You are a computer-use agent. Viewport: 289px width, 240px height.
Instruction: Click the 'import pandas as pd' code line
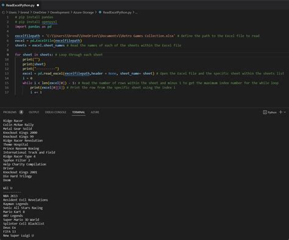33,27
